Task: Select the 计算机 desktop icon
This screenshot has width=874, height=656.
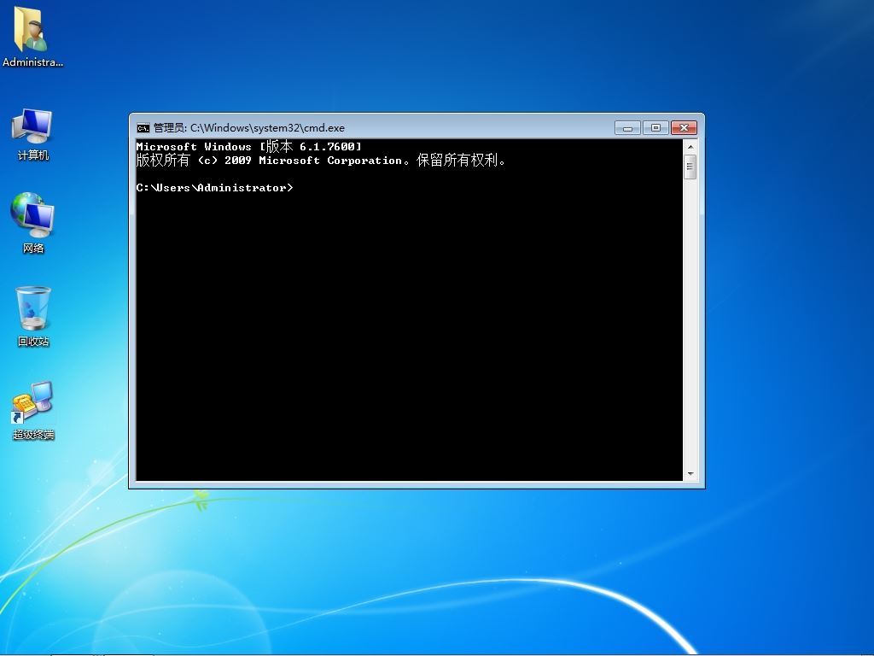Action: [x=32, y=134]
